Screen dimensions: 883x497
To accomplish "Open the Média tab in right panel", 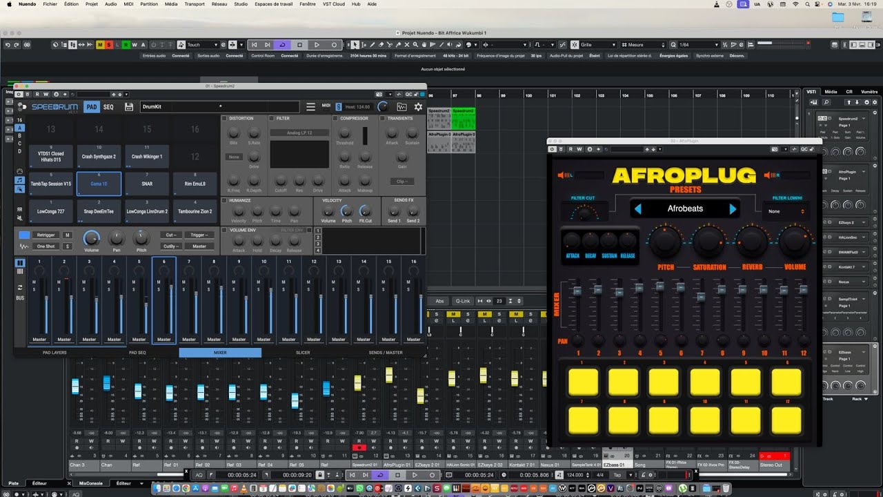I will coord(831,91).
